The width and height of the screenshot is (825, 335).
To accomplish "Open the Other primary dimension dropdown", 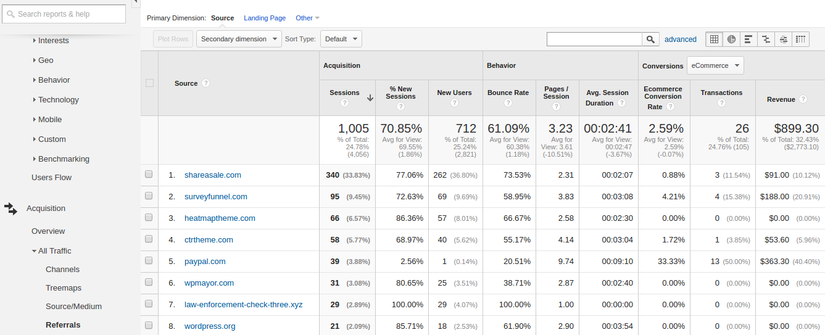I will click(307, 18).
